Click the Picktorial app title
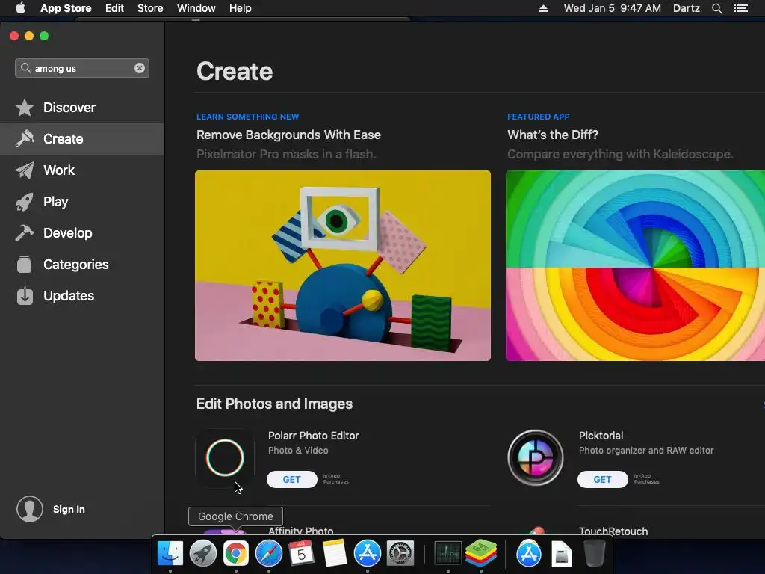The image size is (765, 574). (x=601, y=436)
